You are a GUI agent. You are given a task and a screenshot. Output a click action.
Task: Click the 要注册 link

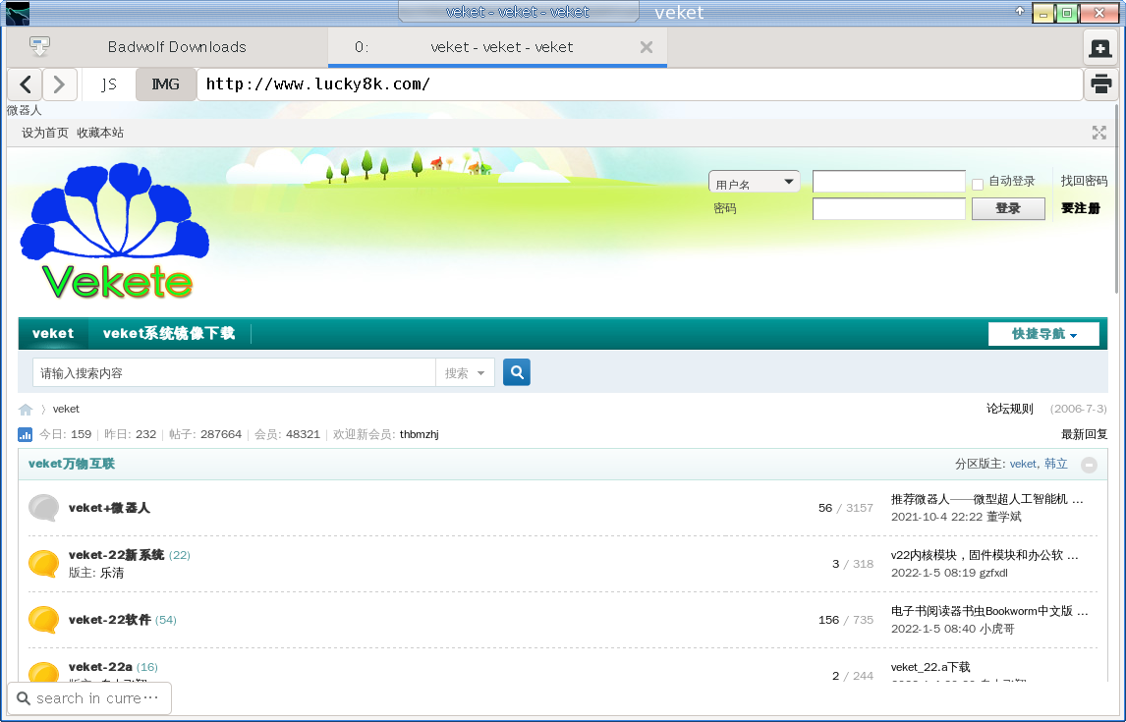point(1080,209)
